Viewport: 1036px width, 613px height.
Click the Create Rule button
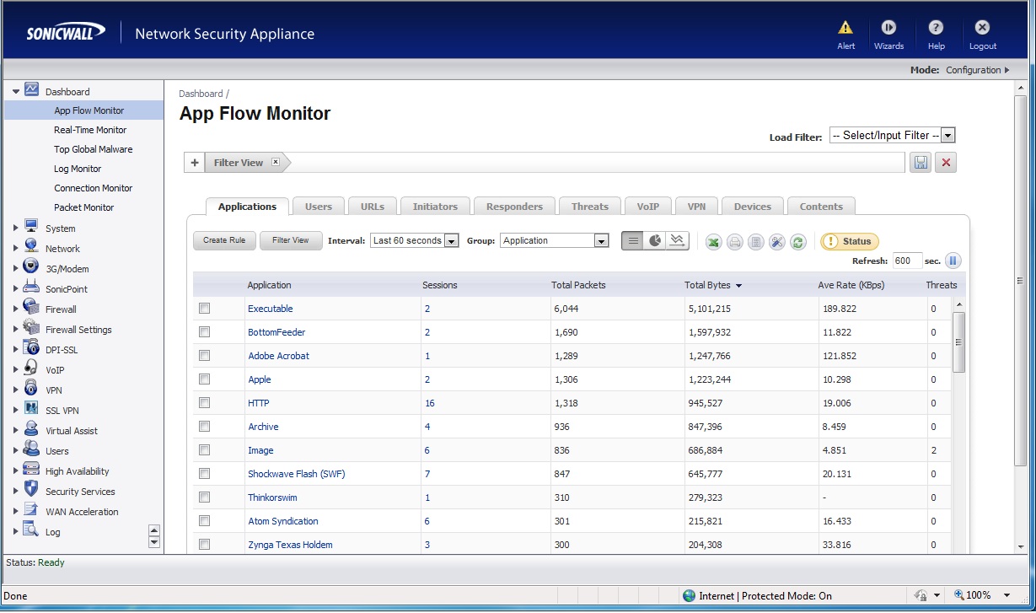[224, 240]
